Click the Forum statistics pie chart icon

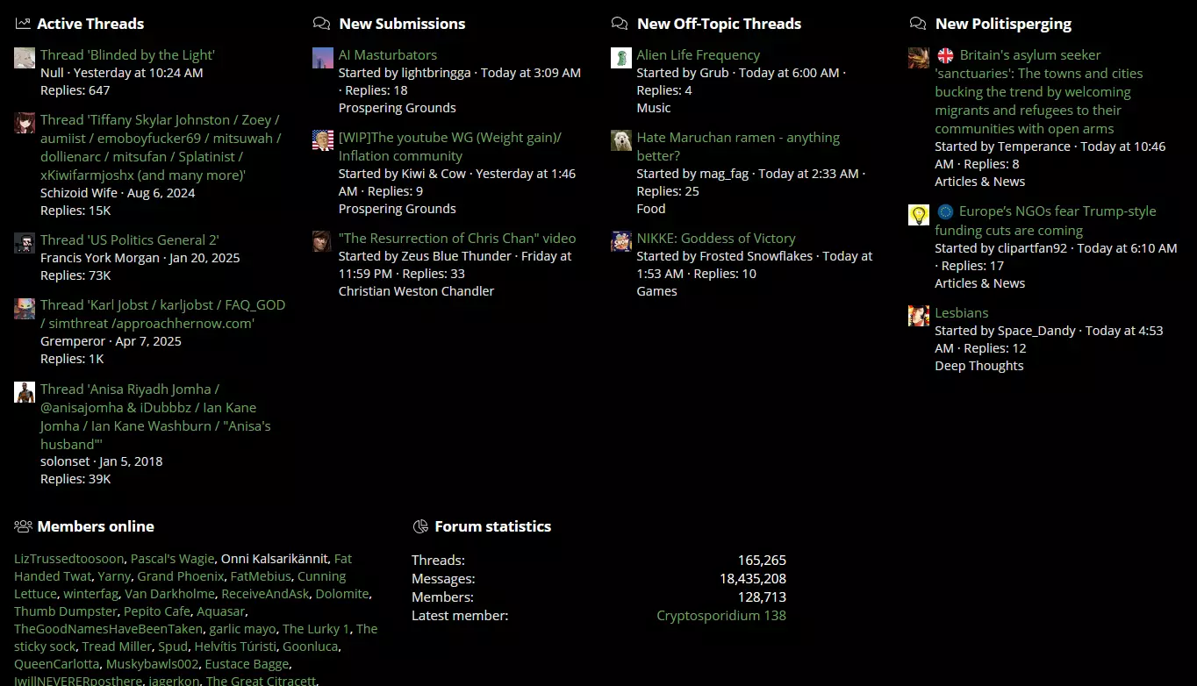click(419, 526)
